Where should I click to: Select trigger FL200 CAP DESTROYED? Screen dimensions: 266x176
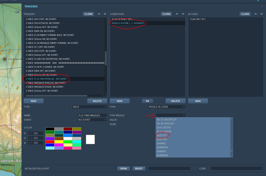point(64,59)
